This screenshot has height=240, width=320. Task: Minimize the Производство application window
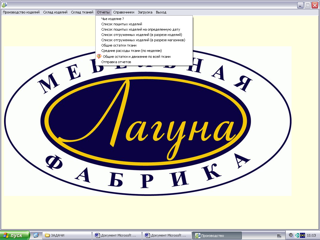[300, 5]
